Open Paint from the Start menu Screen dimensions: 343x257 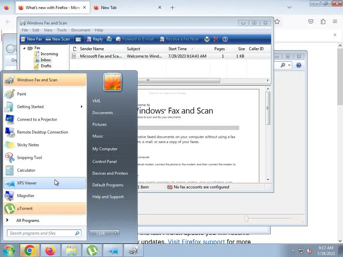(45, 94)
